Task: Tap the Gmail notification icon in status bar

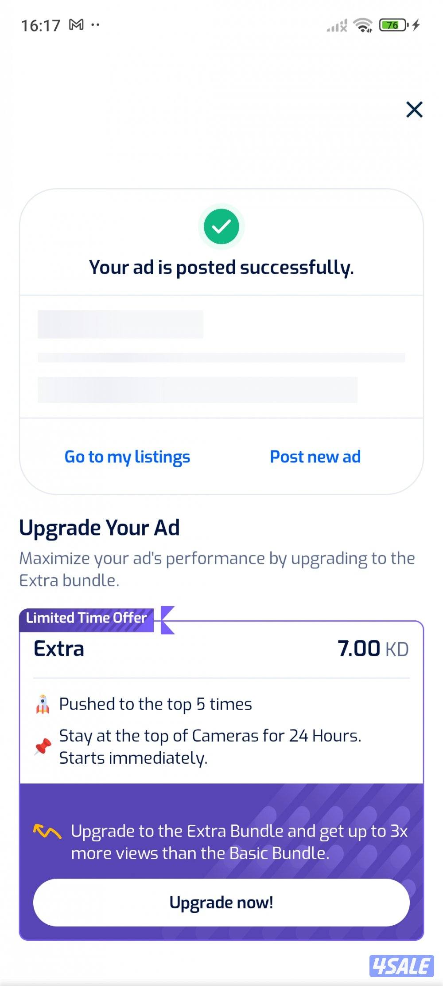Action: (76, 25)
